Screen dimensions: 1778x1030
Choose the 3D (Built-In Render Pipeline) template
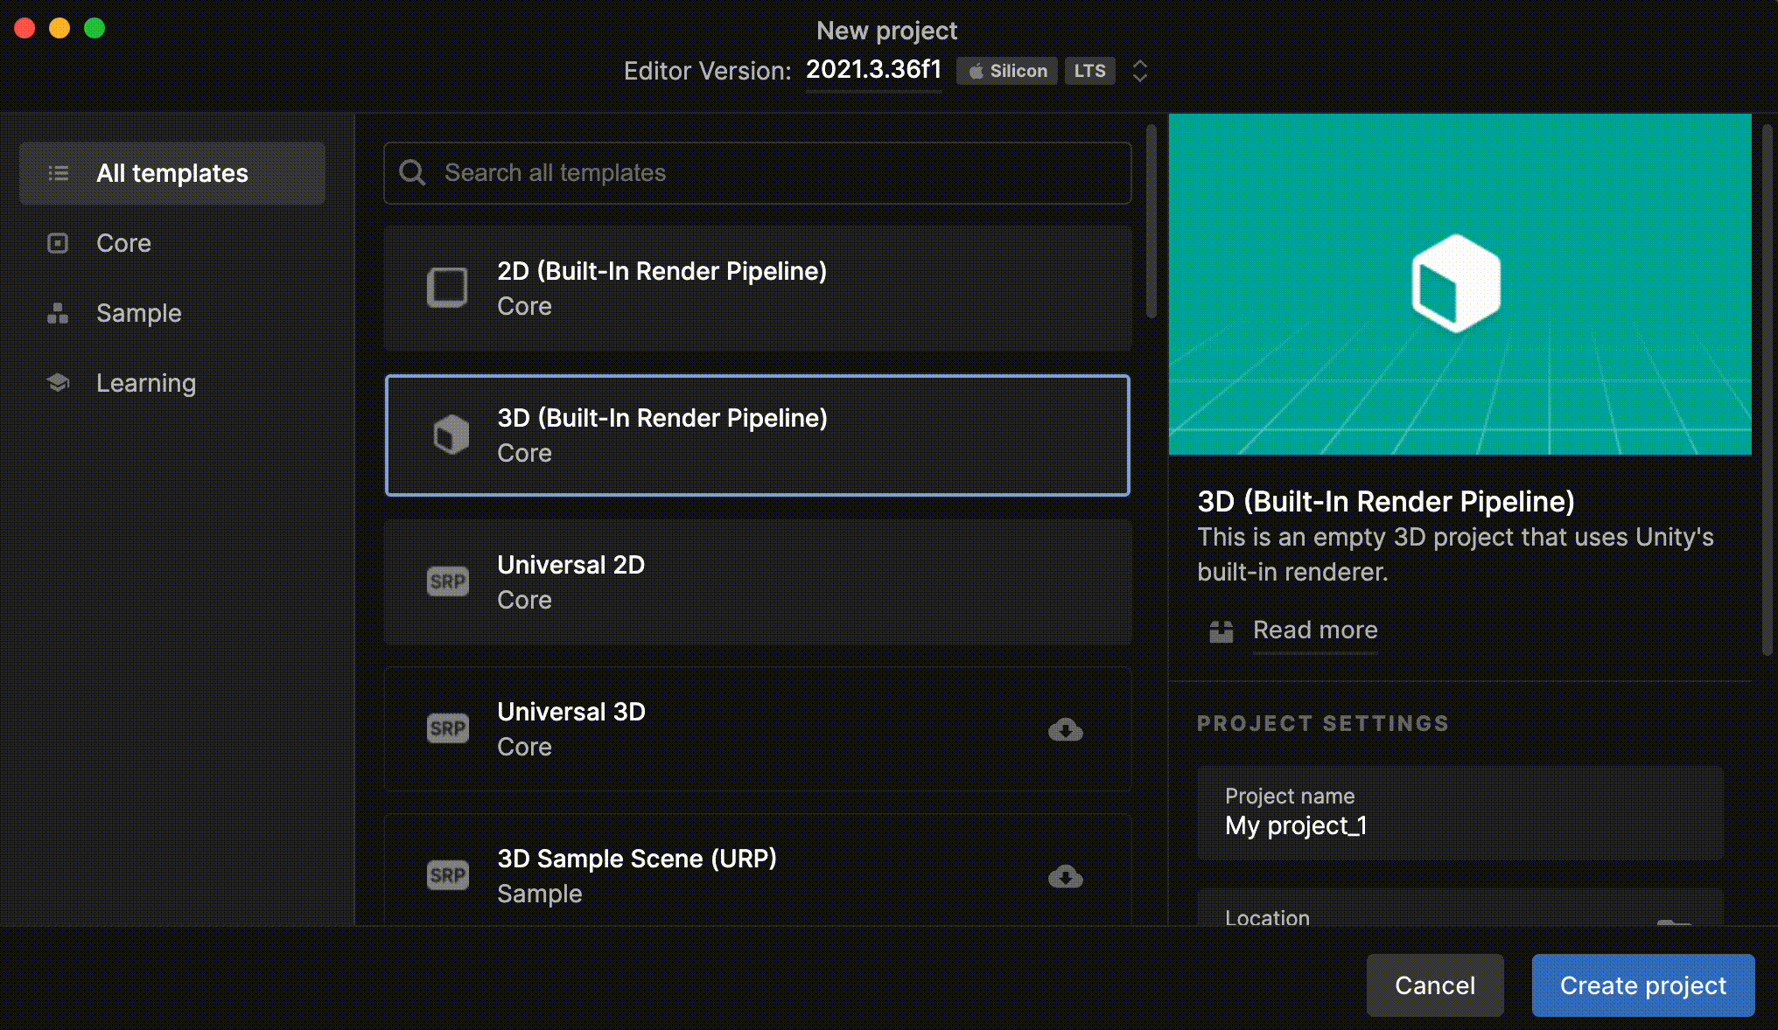click(758, 435)
